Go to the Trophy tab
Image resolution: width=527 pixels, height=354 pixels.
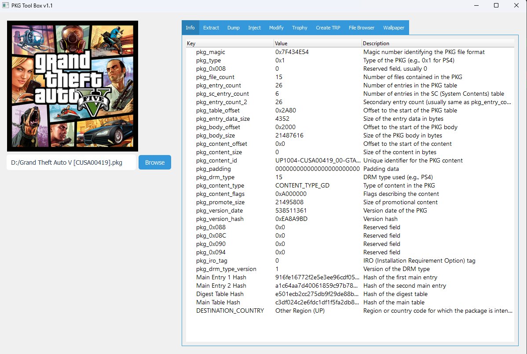[x=300, y=28]
